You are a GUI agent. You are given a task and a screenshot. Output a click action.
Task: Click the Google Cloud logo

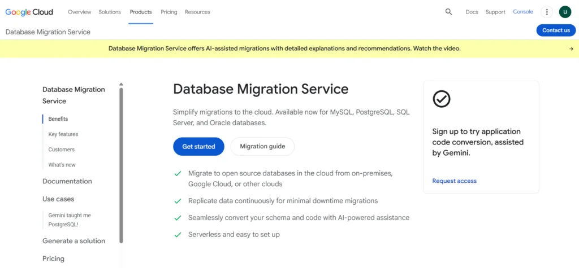(x=29, y=12)
